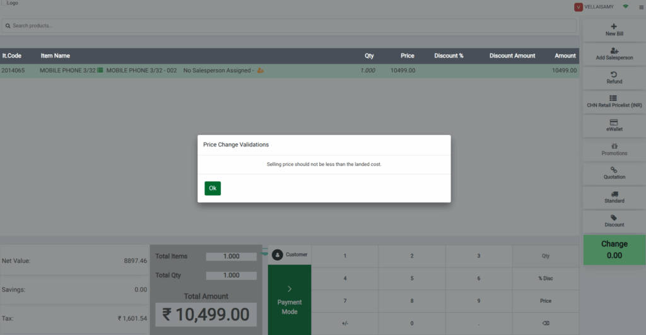This screenshot has width=646, height=335.
Task: Click the Discount Amount column header
Action: [512, 56]
